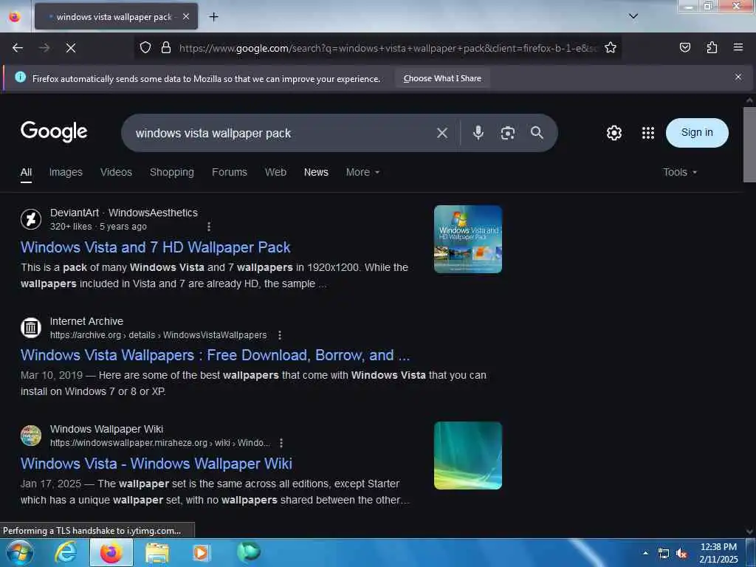Click the archive.org details WindowsVistaWallpapers URL text
The width and height of the screenshot is (756, 567).
click(x=158, y=334)
